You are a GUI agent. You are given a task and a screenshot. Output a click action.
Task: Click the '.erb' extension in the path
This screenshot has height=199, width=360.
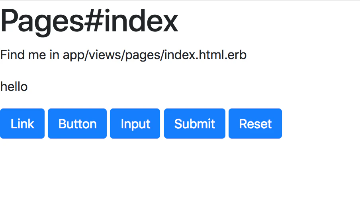pyautogui.click(x=236, y=55)
